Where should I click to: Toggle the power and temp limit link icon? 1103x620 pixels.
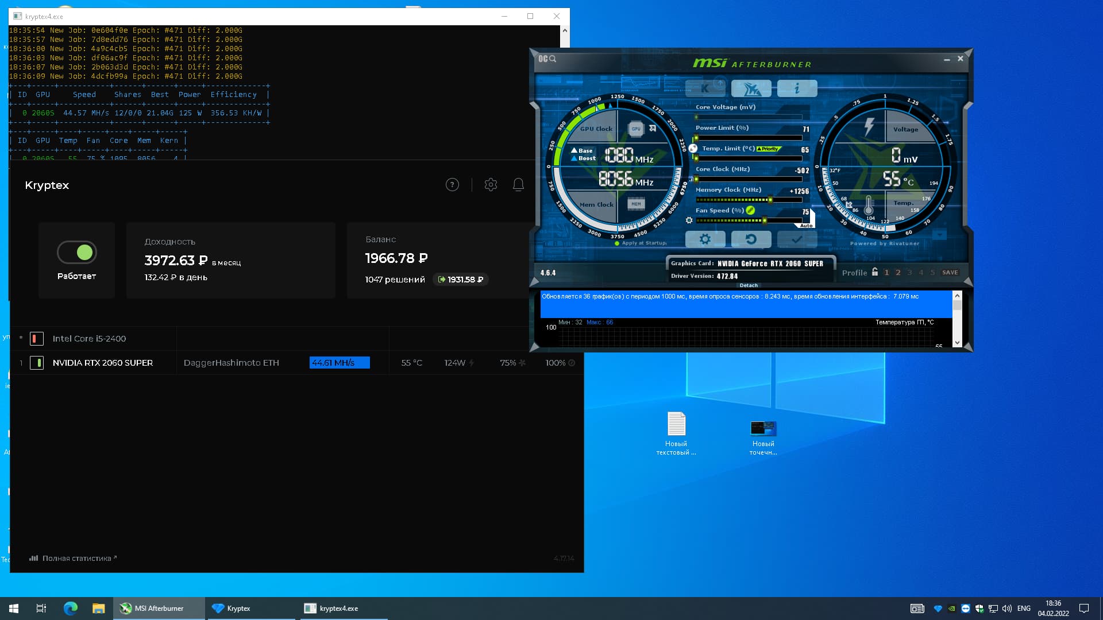[x=693, y=148]
